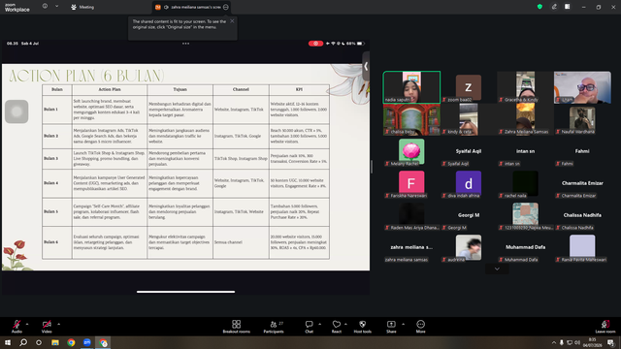The height and width of the screenshot is (349, 621).
Task: Open Google Chrome from taskbar
Action: tap(71, 342)
